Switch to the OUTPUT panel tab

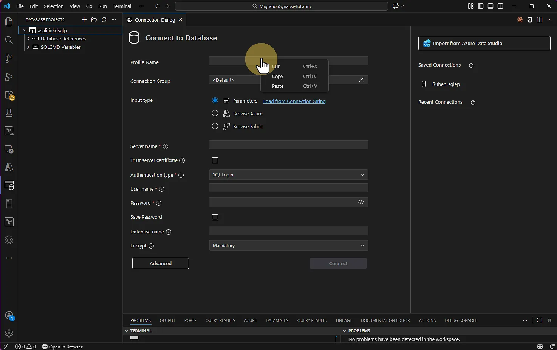pos(167,320)
